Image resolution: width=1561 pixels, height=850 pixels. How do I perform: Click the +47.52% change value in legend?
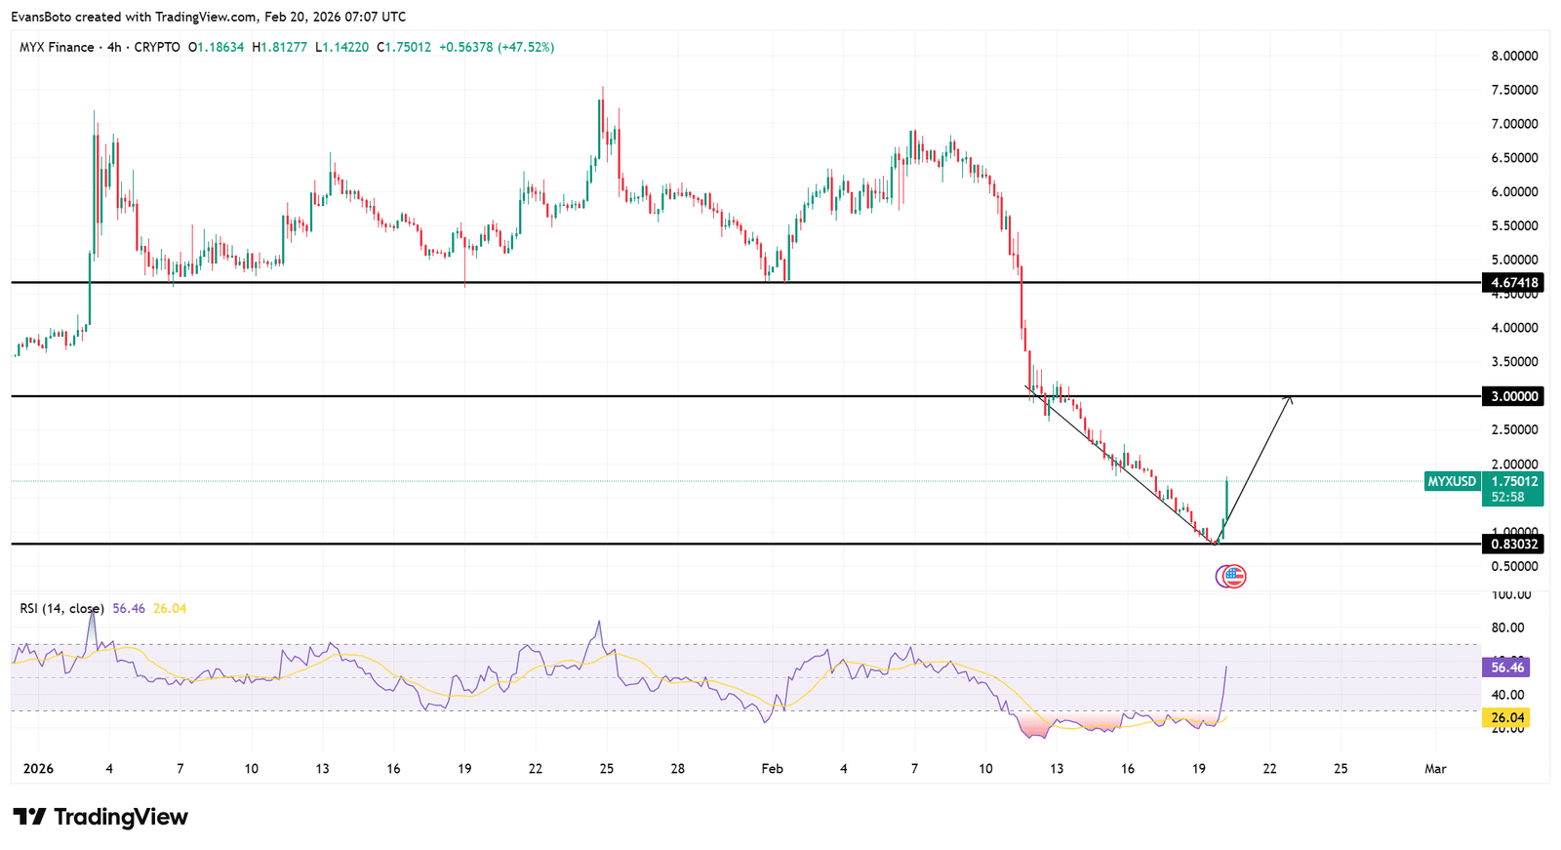[525, 47]
